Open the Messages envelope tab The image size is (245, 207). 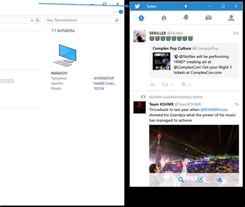[x=208, y=18]
